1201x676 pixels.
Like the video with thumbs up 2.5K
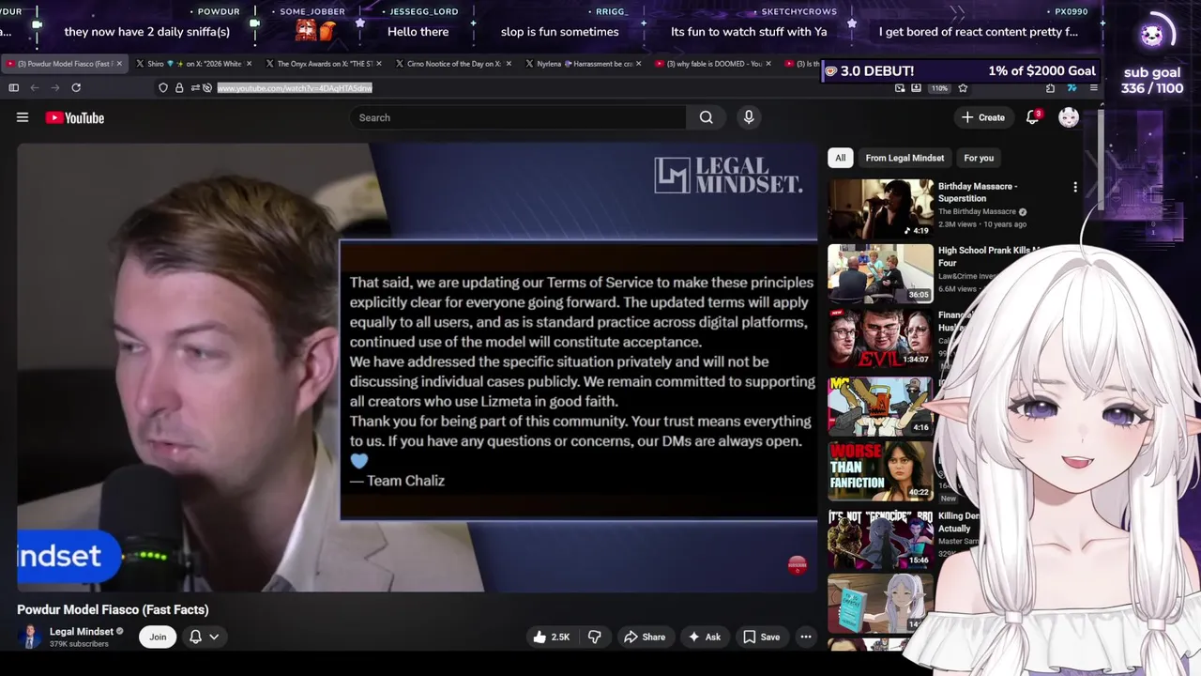click(552, 637)
